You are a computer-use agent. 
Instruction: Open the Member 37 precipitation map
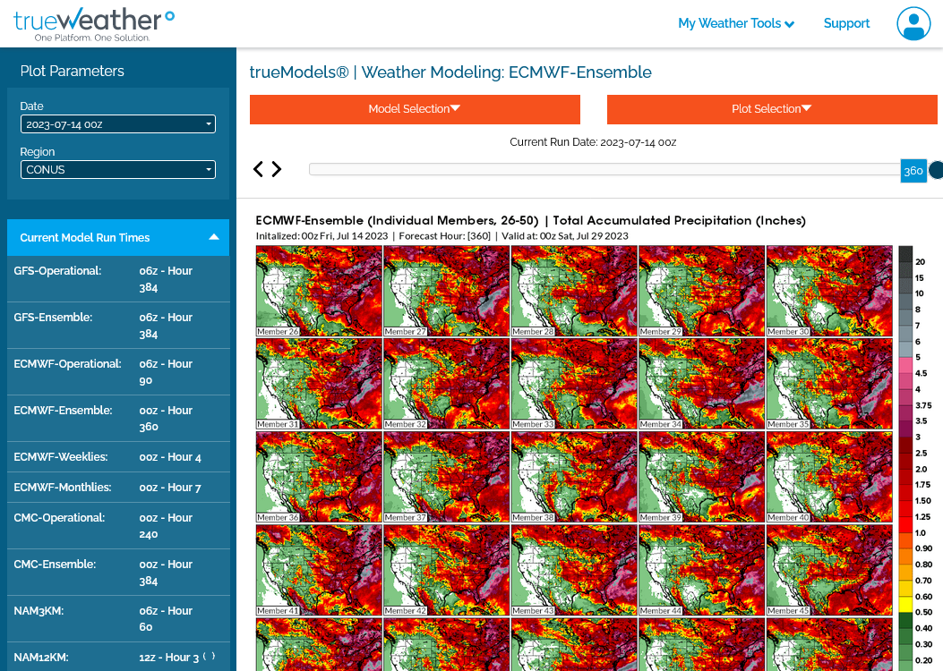pos(446,477)
